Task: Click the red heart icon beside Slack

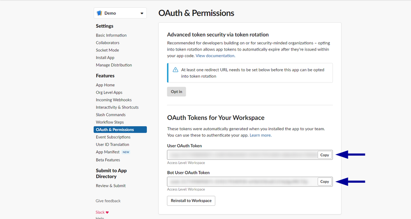Action: pos(107,212)
